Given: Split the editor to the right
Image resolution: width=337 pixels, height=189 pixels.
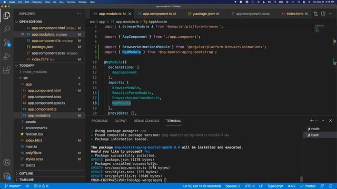Looking at the screenshot, I should click(x=323, y=14).
